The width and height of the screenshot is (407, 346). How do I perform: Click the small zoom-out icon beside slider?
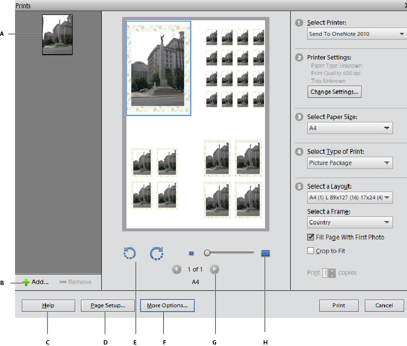click(x=191, y=253)
